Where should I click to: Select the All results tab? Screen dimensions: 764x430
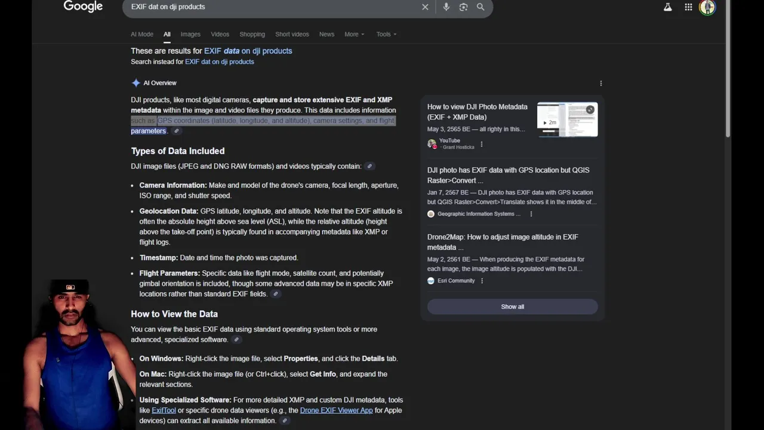coord(167,34)
